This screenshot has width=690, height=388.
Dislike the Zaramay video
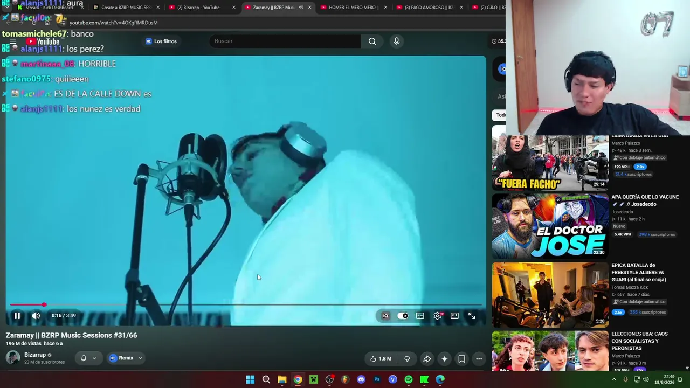(x=407, y=359)
